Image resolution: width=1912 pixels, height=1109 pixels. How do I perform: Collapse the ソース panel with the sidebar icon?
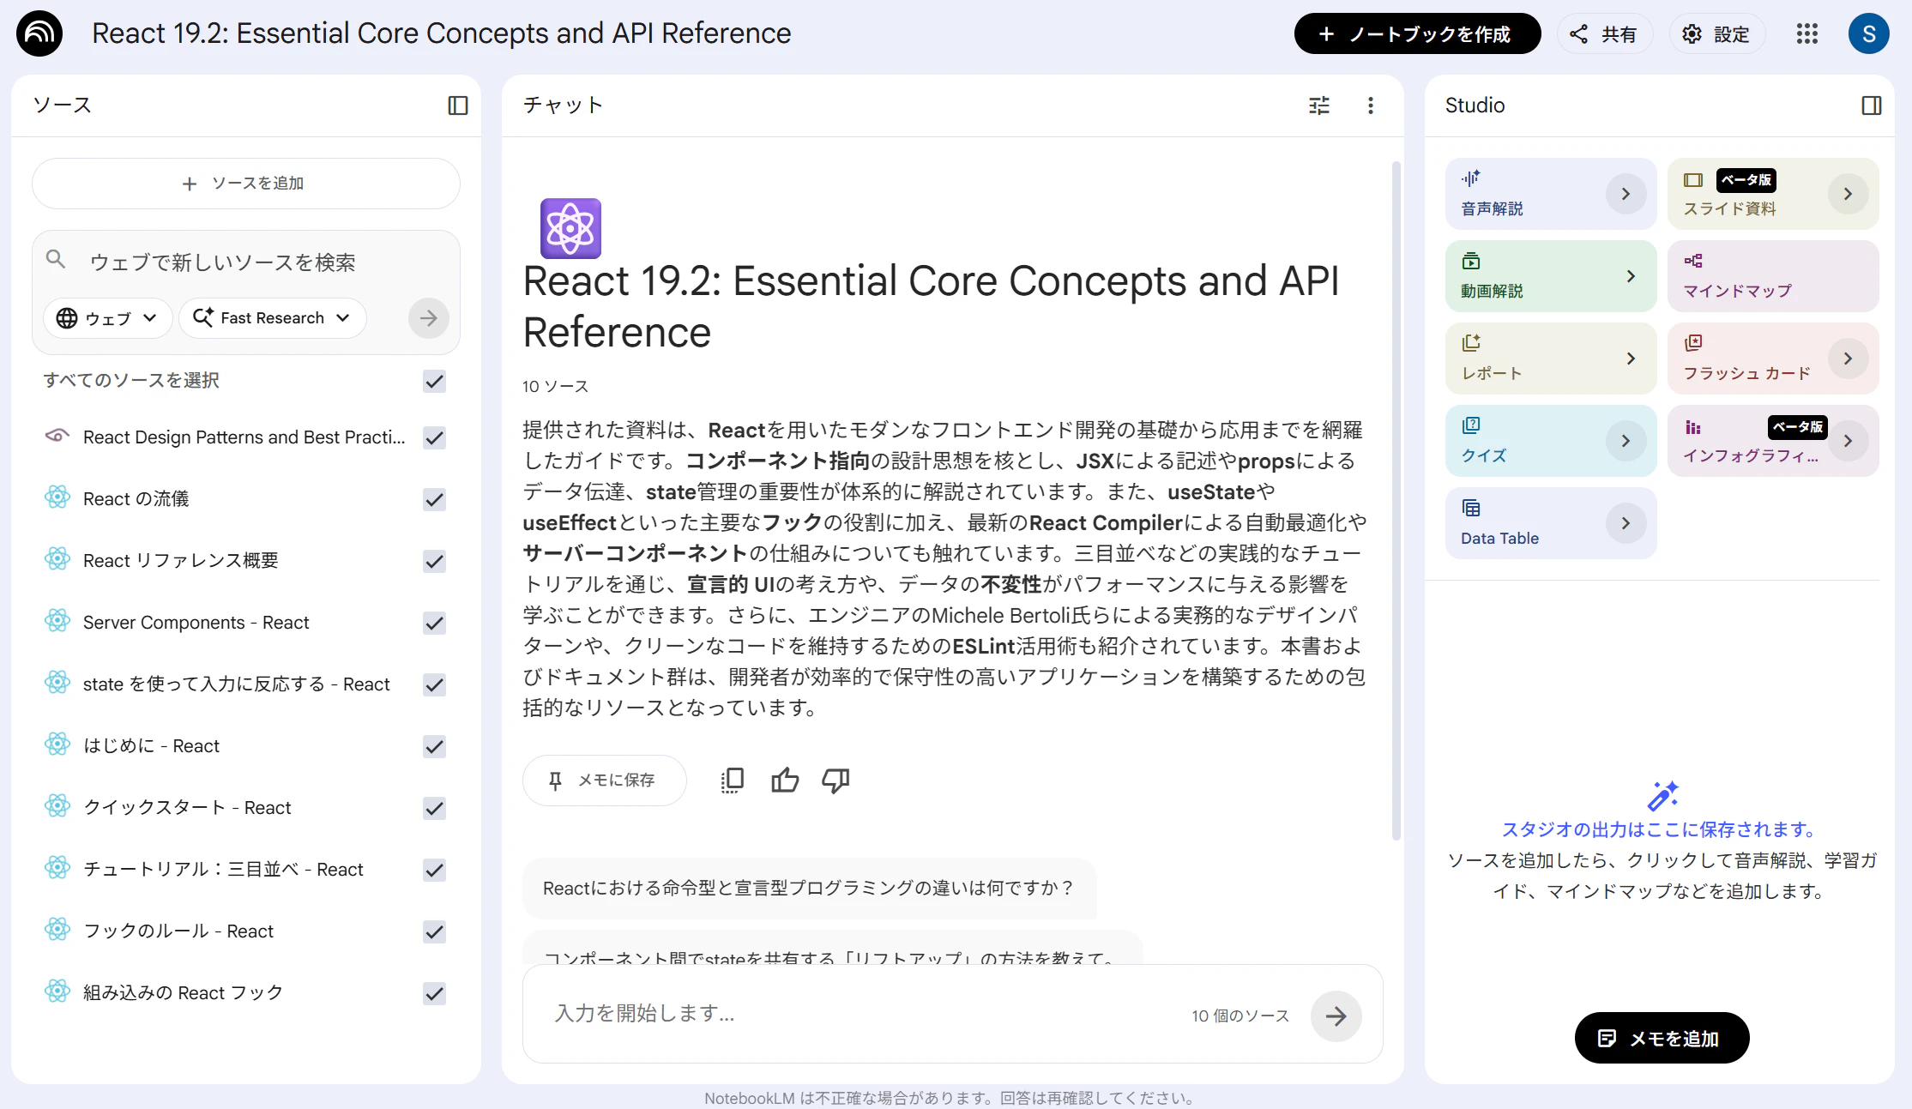(x=457, y=105)
